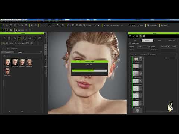This screenshot has width=179, height=134.
Task: Open the render quality dropdown in the toolbar
Action: click(x=92, y=25)
